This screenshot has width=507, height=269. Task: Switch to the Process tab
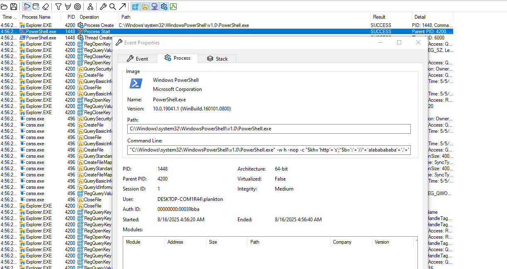(177, 58)
